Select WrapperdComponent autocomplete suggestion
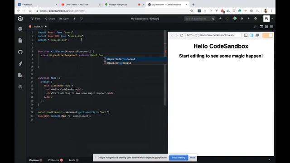 tap(135, 63)
